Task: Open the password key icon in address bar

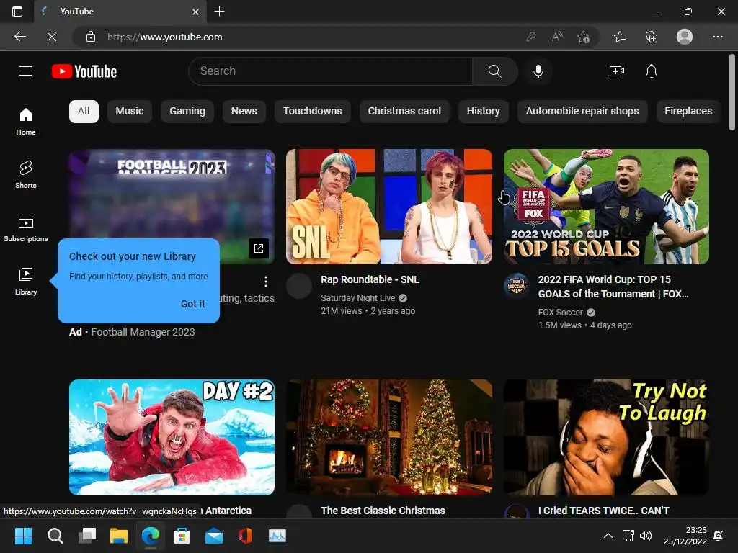Action: click(531, 37)
